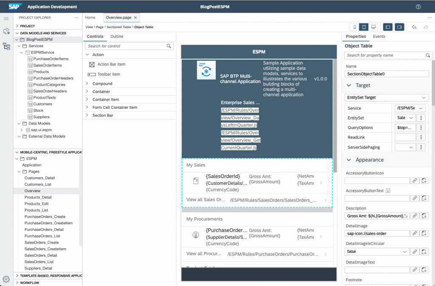The image size is (435, 286).
Task: Click the Search for property name field
Action: pos(388,56)
